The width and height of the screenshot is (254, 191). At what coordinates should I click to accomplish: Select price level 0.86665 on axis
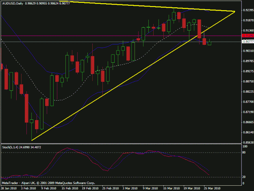tap(248, 122)
